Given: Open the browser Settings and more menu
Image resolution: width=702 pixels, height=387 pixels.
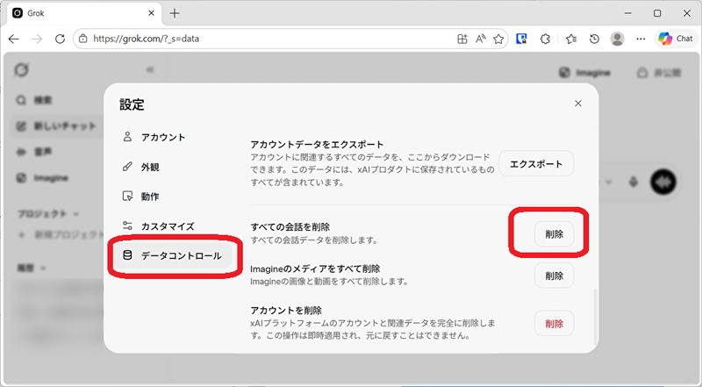Looking at the screenshot, I should 641,39.
